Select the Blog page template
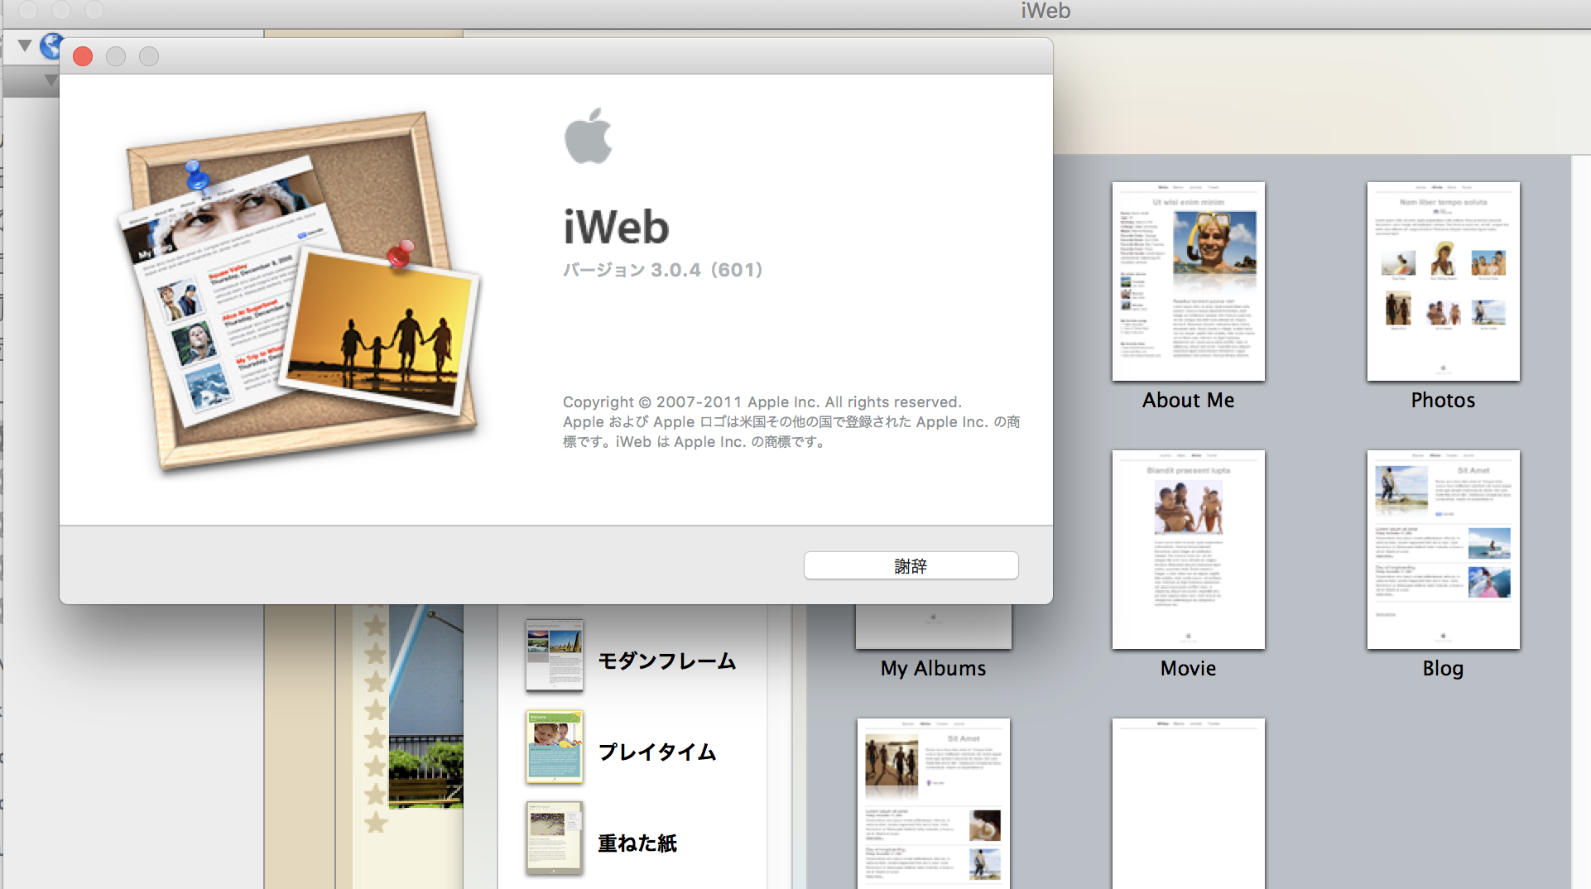Image resolution: width=1591 pixels, height=889 pixels. (x=1443, y=550)
